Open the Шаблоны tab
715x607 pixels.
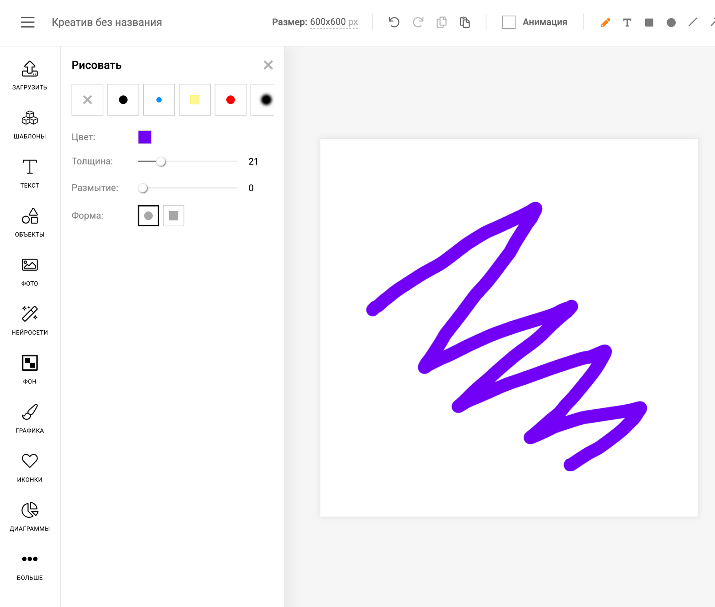point(30,124)
